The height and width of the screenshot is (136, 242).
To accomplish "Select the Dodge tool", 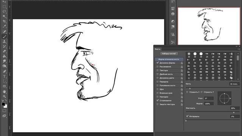I will click(x=4, y=66).
